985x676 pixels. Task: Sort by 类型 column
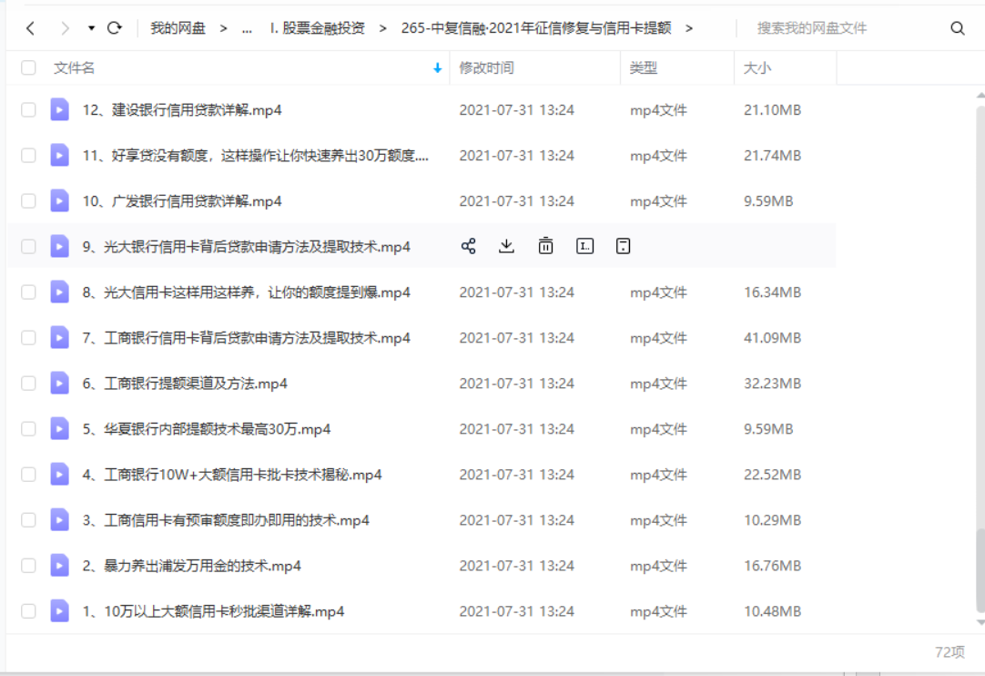(x=644, y=67)
